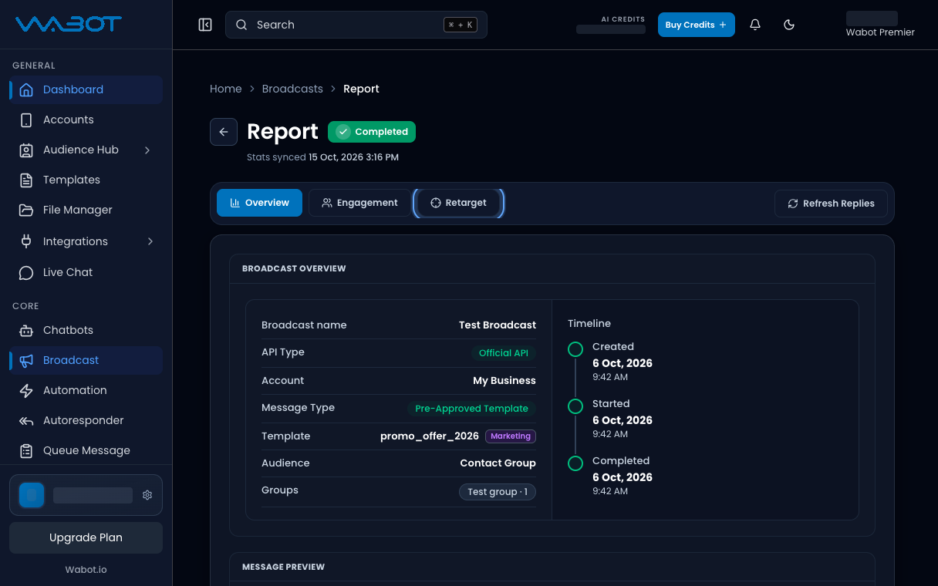Click the Contact Group audience value
The width and height of the screenshot is (938, 586).
point(498,463)
